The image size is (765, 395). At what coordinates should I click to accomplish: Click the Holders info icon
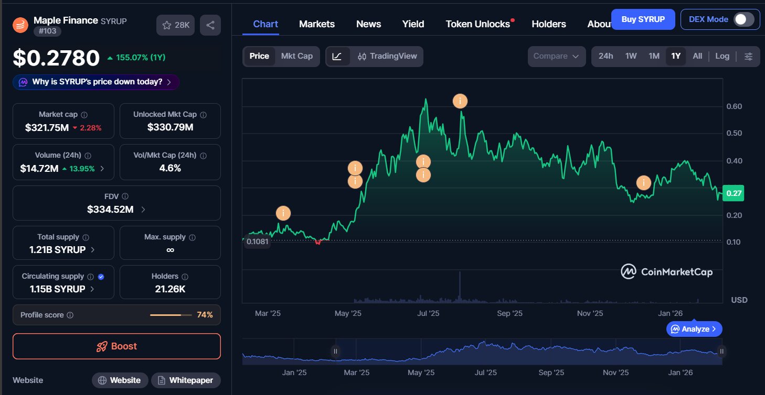[185, 277]
